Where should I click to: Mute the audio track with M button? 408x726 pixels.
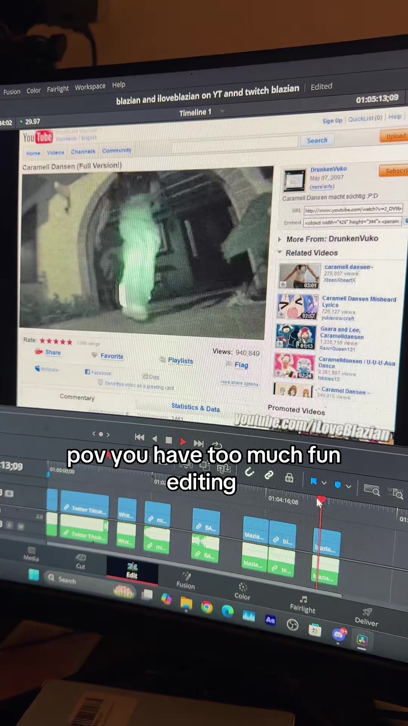(x=21, y=526)
